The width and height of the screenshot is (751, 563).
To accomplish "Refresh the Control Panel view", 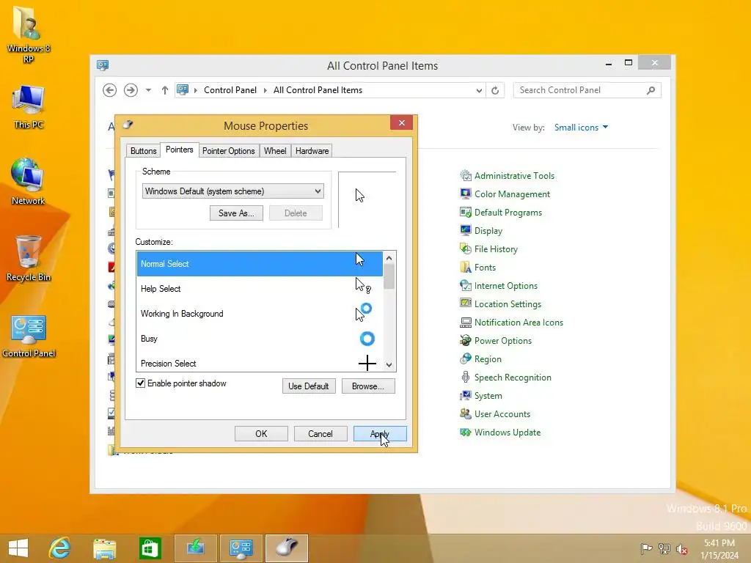I will 495,90.
